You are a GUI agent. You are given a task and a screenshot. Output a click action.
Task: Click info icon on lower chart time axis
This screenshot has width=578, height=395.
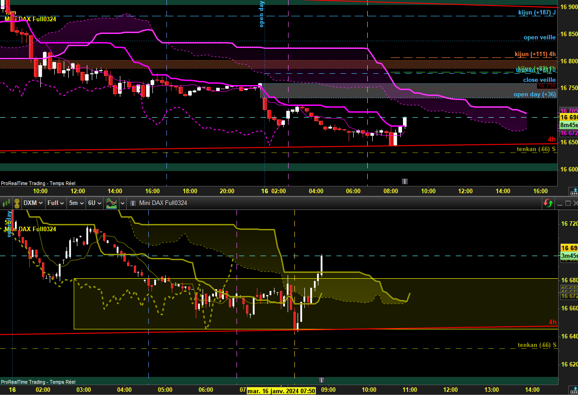point(322,380)
